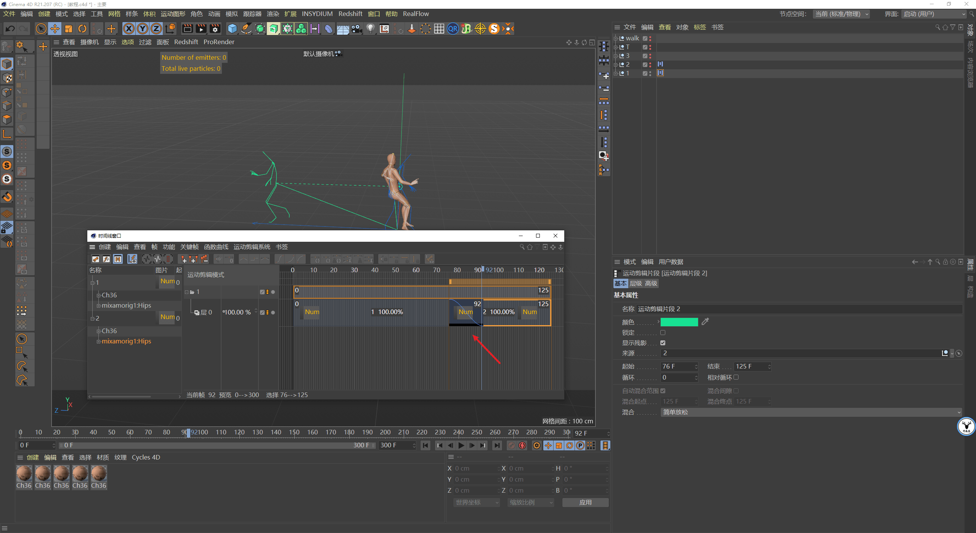Viewport: 976px width, 533px height.
Task: Enable the 锁定 checkbox
Action: pyautogui.click(x=663, y=332)
